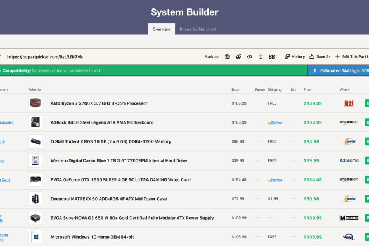
Task: Click Prime shipping icon for video card
Action: click(x=275, y=180)
